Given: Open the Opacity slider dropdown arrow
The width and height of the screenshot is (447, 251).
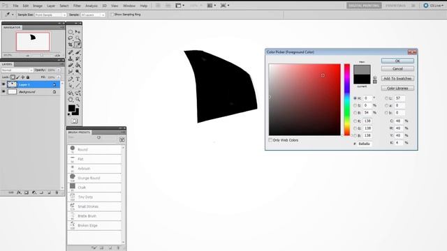Looking at the screenshot, I should coord(59,70).
